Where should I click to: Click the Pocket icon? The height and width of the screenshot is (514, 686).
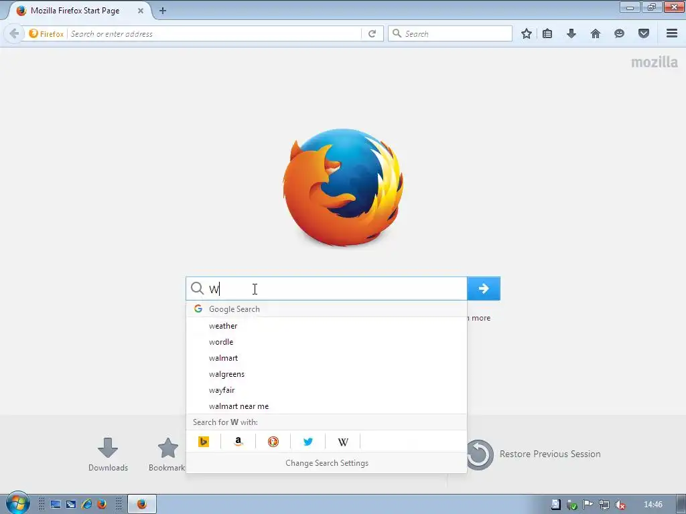point(644,33)
